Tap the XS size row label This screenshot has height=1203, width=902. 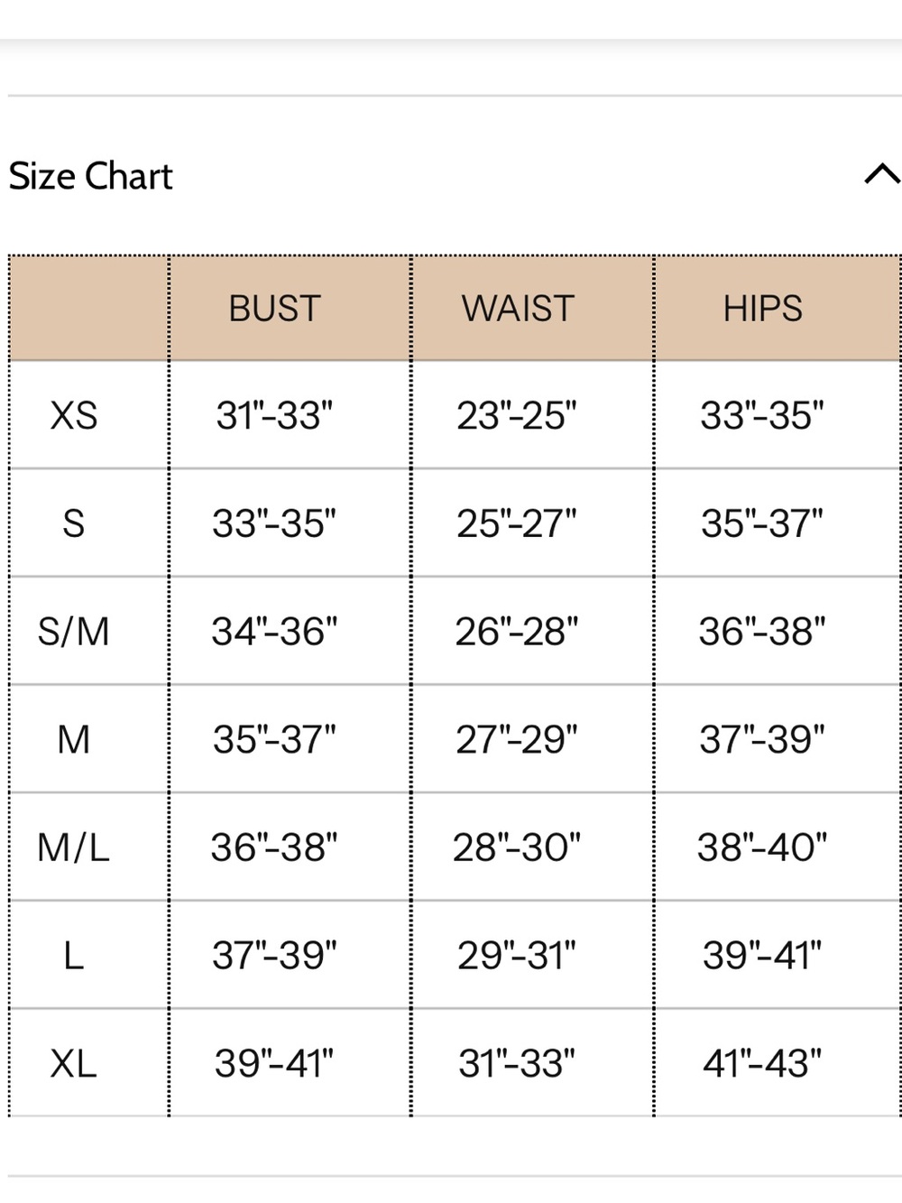pyautogui.click(x=74, y=416)
